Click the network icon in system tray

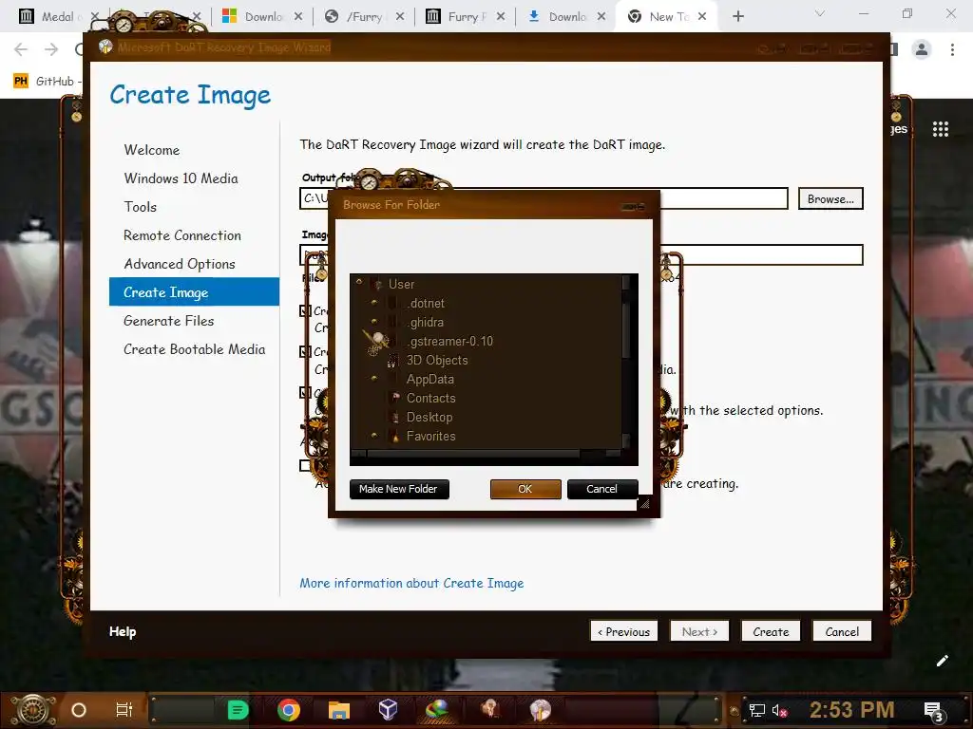pos(756,710)
